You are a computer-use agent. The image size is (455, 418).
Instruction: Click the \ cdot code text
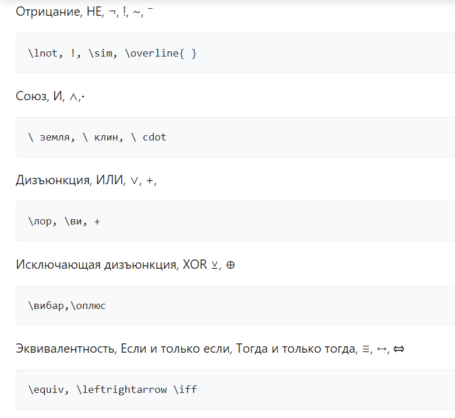(x=150, y=138)
